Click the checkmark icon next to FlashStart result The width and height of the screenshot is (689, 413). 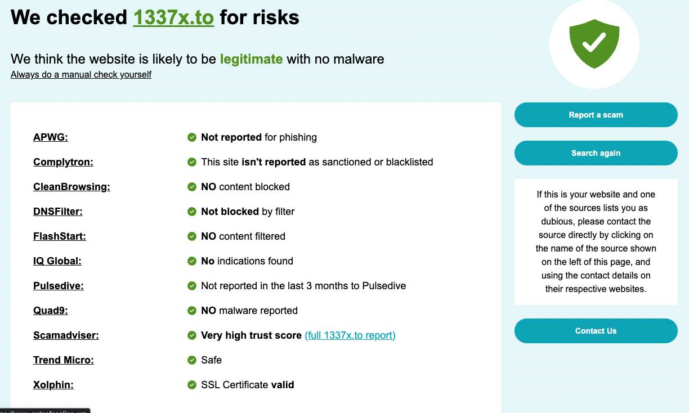point(191,236)
